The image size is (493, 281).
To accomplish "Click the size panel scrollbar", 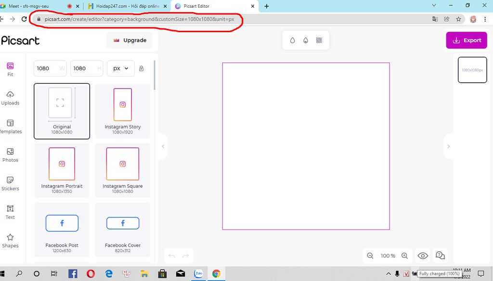I will [x=154, y=76].
